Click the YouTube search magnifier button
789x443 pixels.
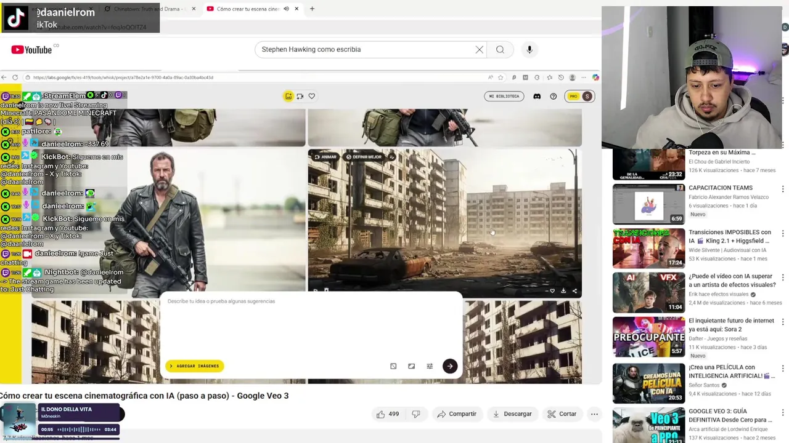(500, 50)
